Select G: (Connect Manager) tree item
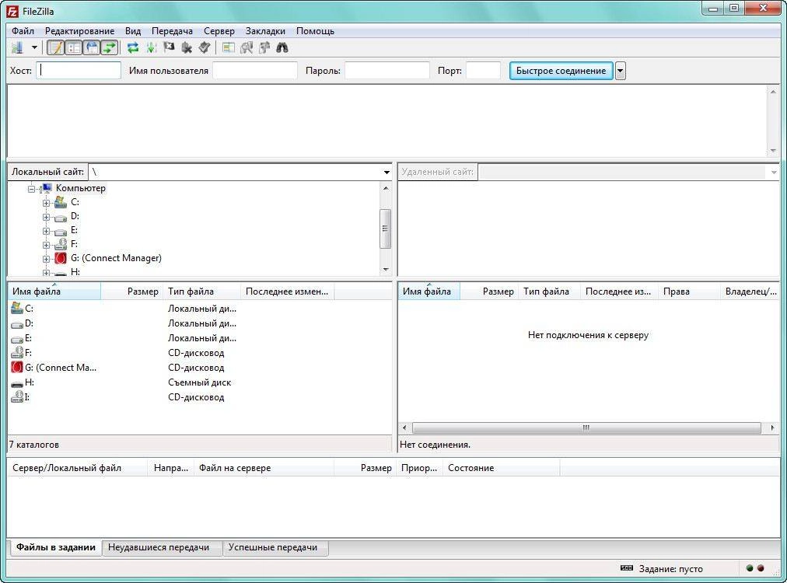 (x=116, y=258)
